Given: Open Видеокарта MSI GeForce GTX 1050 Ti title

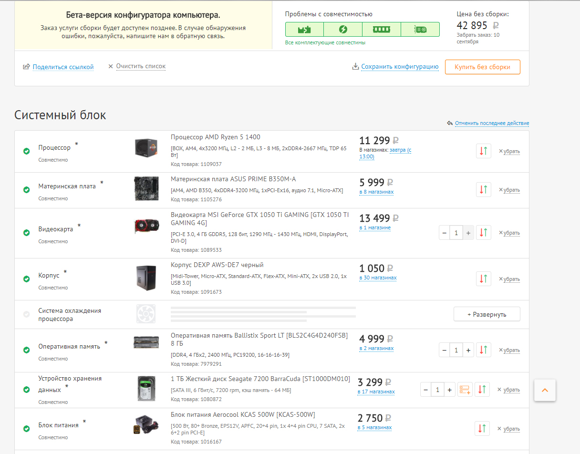Looking at the screenshot, I should [259, 218].
